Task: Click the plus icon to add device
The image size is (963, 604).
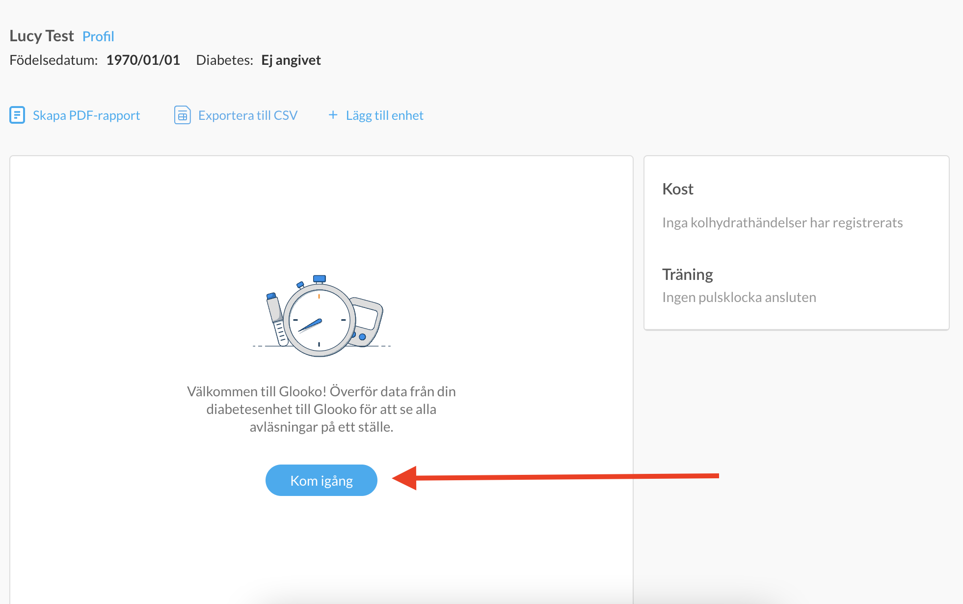Action: tap(333, 115)
